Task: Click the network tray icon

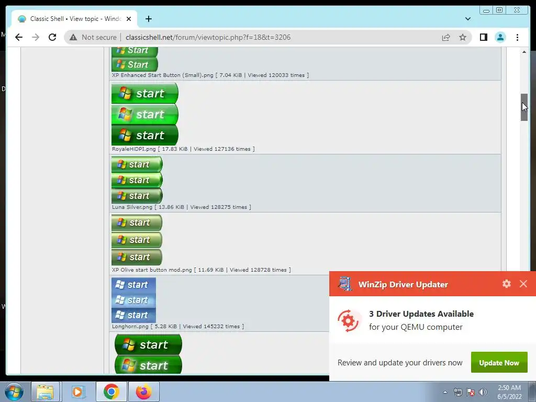Action: [x=457, y=393]
